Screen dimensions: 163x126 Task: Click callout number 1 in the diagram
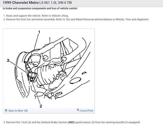tap(39, 32)
